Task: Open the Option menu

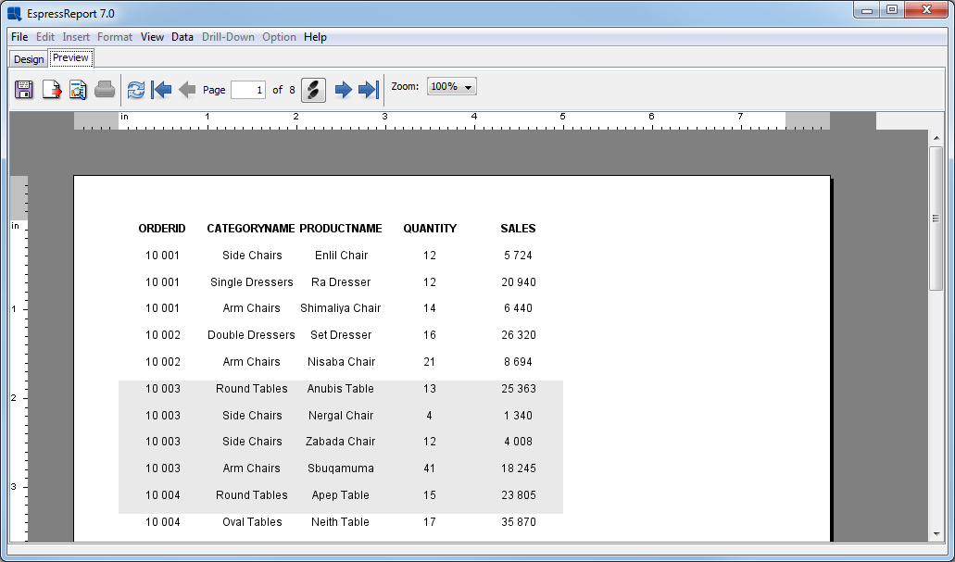Action: 279,37
